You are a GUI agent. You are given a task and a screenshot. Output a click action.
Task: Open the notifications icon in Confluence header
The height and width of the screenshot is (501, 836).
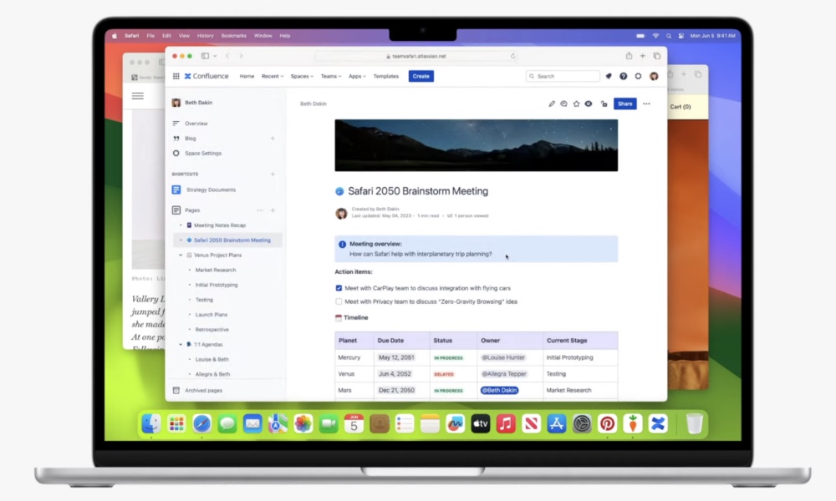click(x=609, y=76)
